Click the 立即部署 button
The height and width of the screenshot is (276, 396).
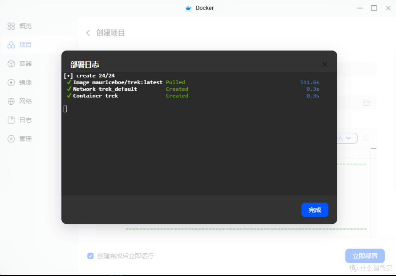coord(365,256)
